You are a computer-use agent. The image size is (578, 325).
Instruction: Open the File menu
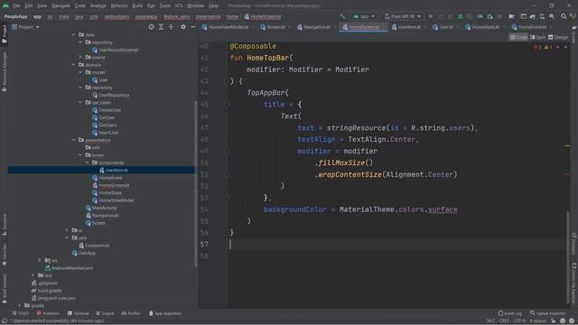16,5
